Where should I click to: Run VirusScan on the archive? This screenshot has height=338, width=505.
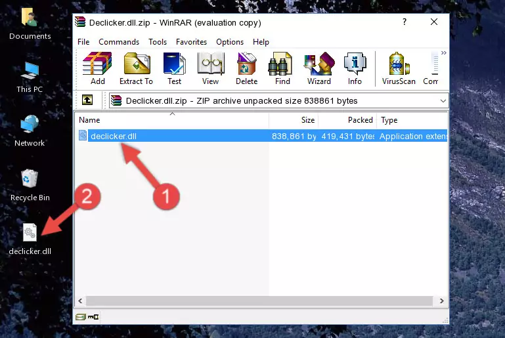pyautogui.click(x=399, y=68)
